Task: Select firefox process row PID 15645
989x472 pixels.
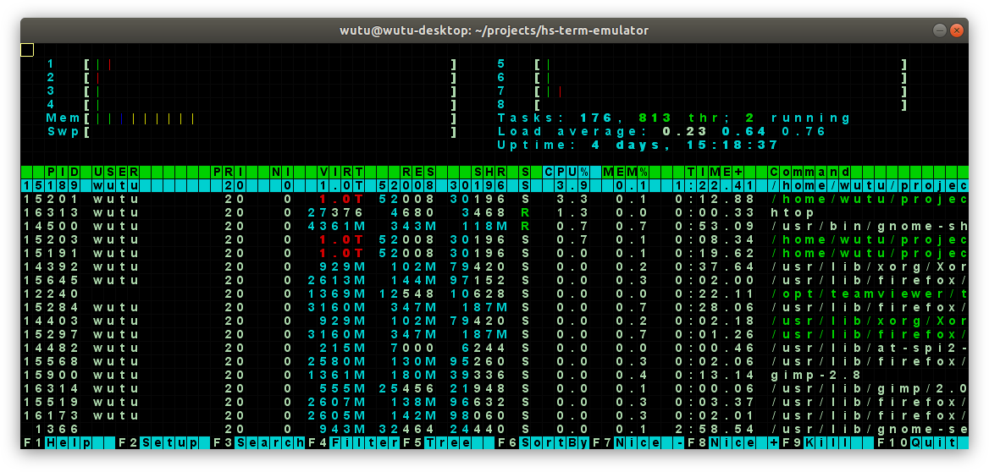Action: click(495, 280)
